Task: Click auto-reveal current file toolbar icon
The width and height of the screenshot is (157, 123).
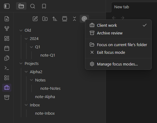Action: click(x=65, y=19)
